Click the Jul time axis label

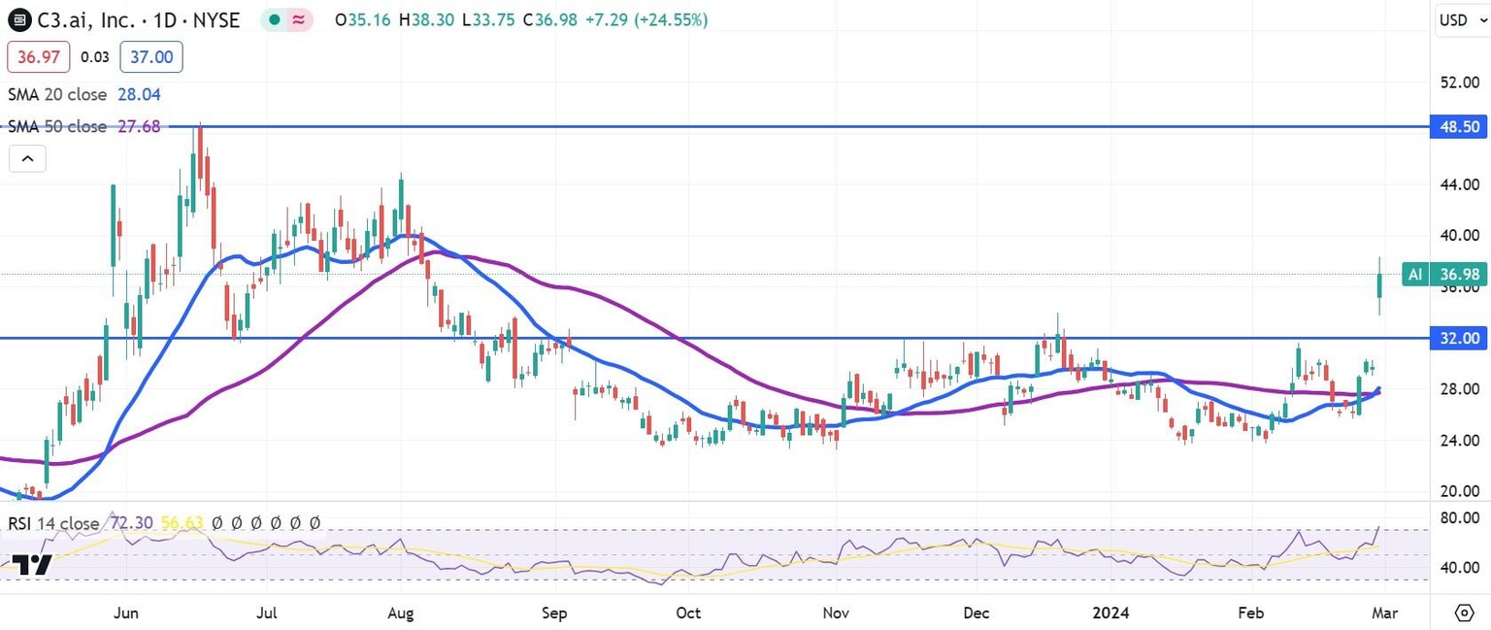click(x=268, y=613)
